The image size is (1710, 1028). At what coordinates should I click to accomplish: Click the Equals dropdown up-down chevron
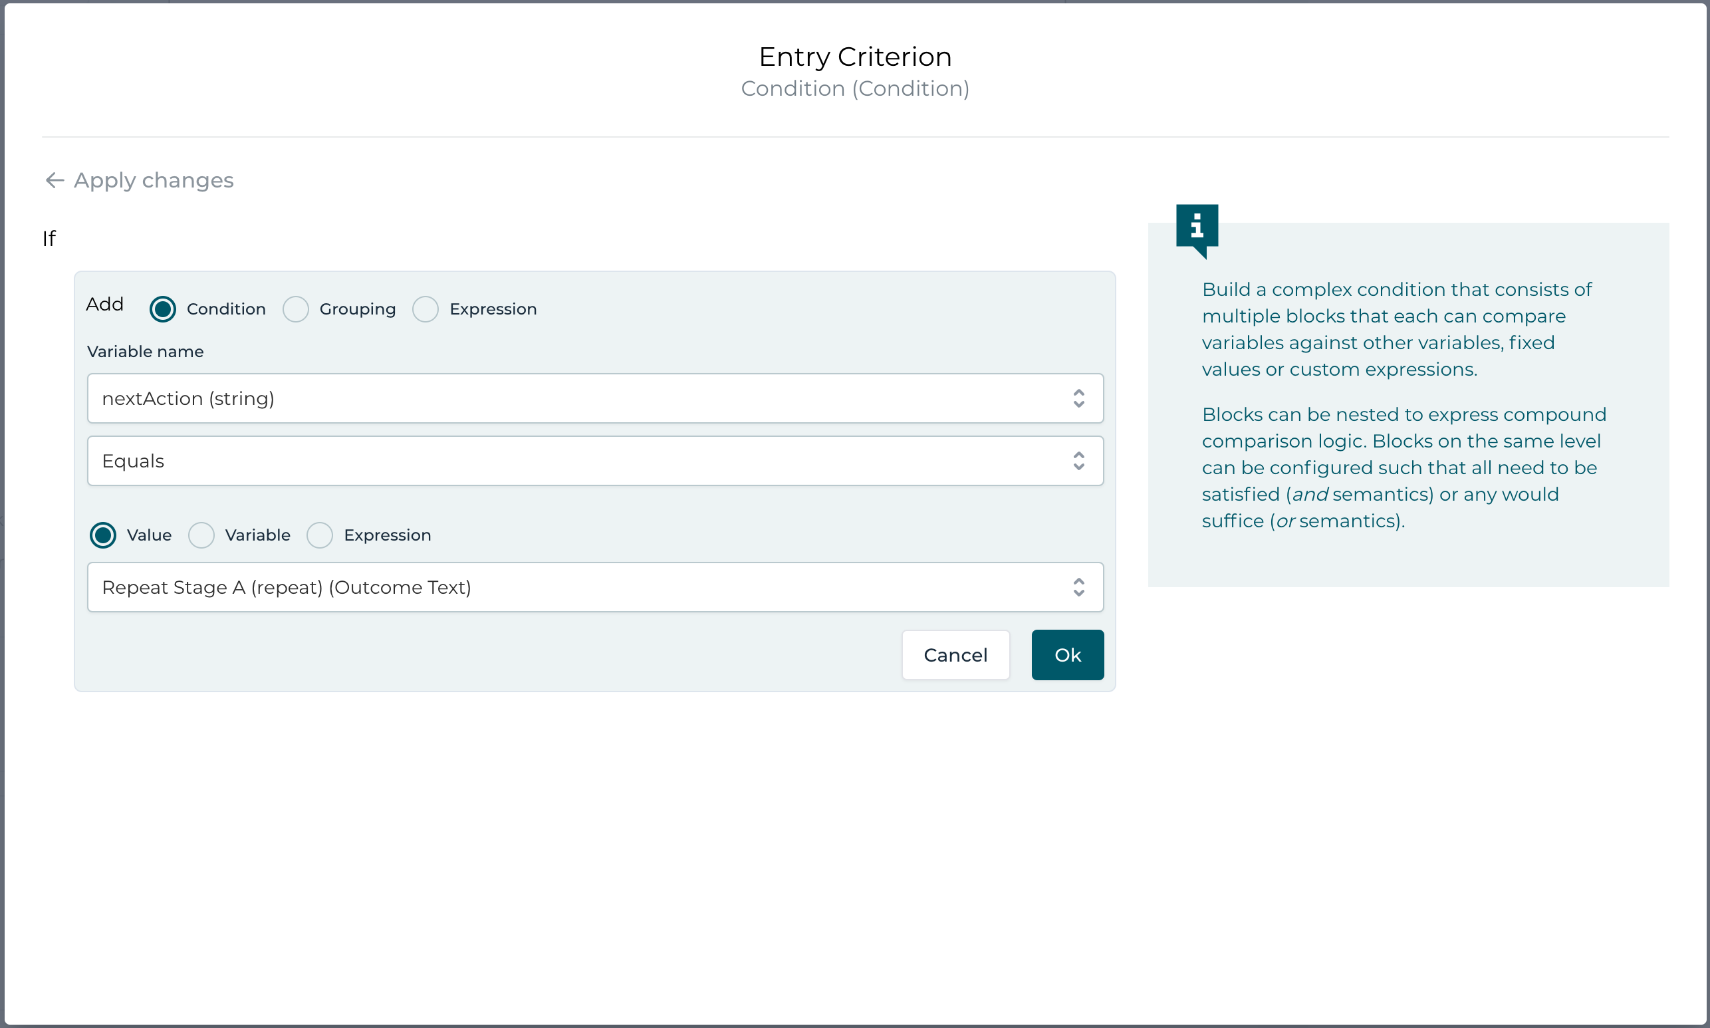pos(1078,461)
